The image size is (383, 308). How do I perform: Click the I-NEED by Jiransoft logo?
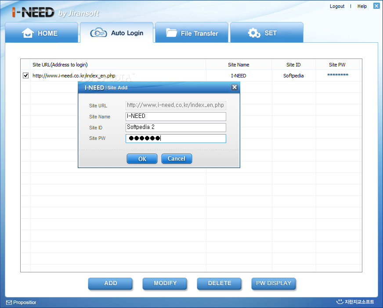tap(55, 12)
